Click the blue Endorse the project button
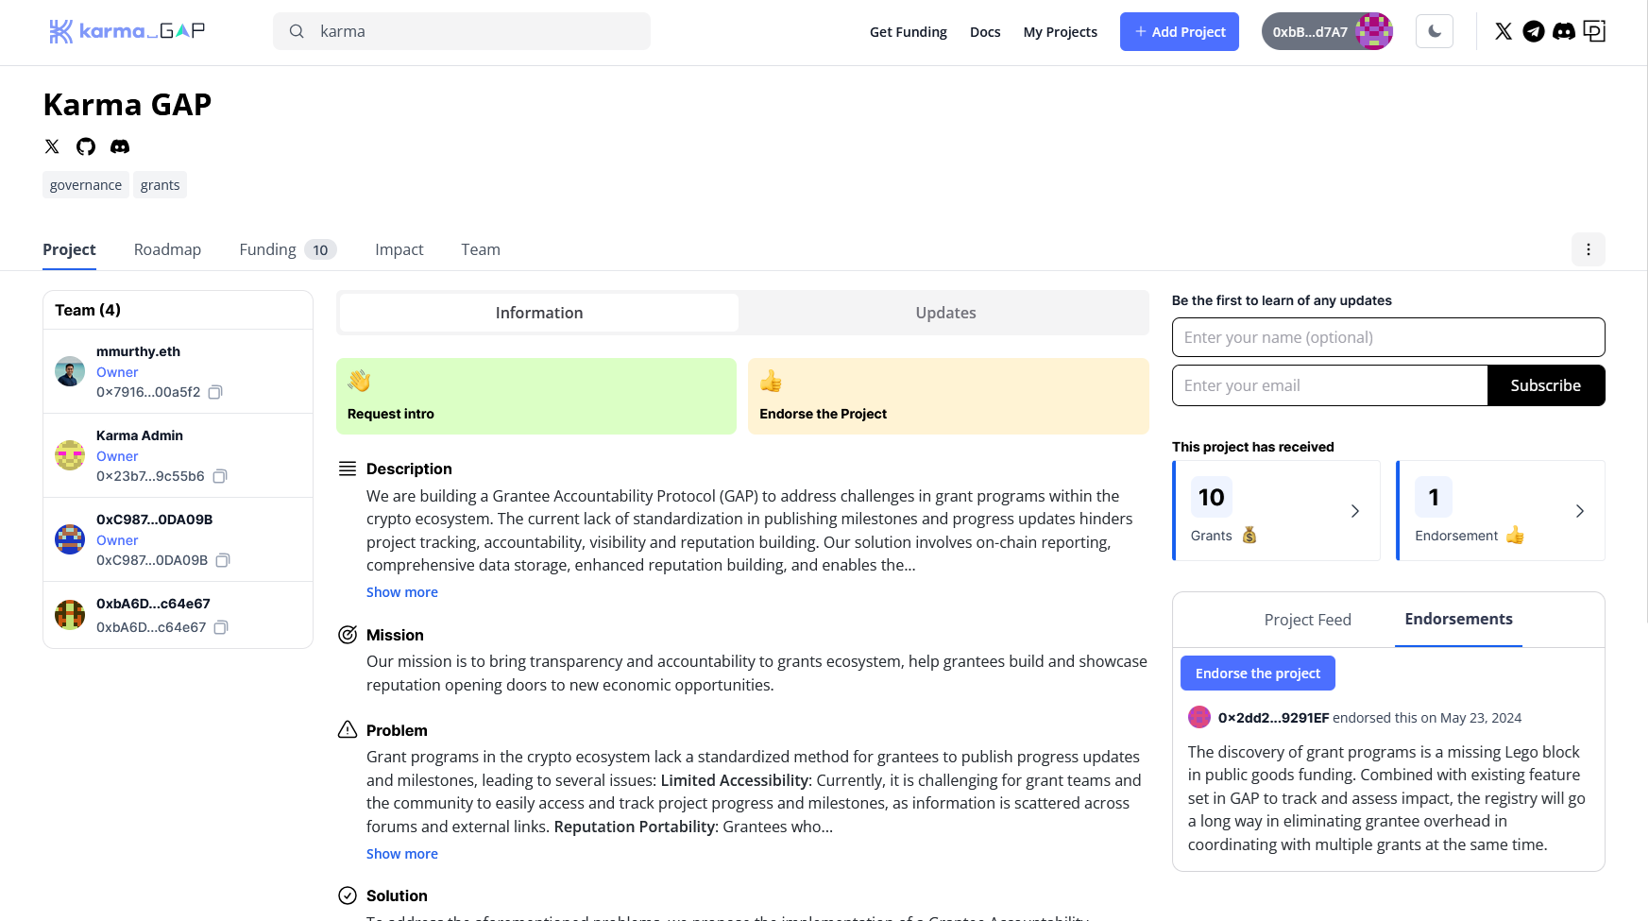 [x=1258, y=674]
